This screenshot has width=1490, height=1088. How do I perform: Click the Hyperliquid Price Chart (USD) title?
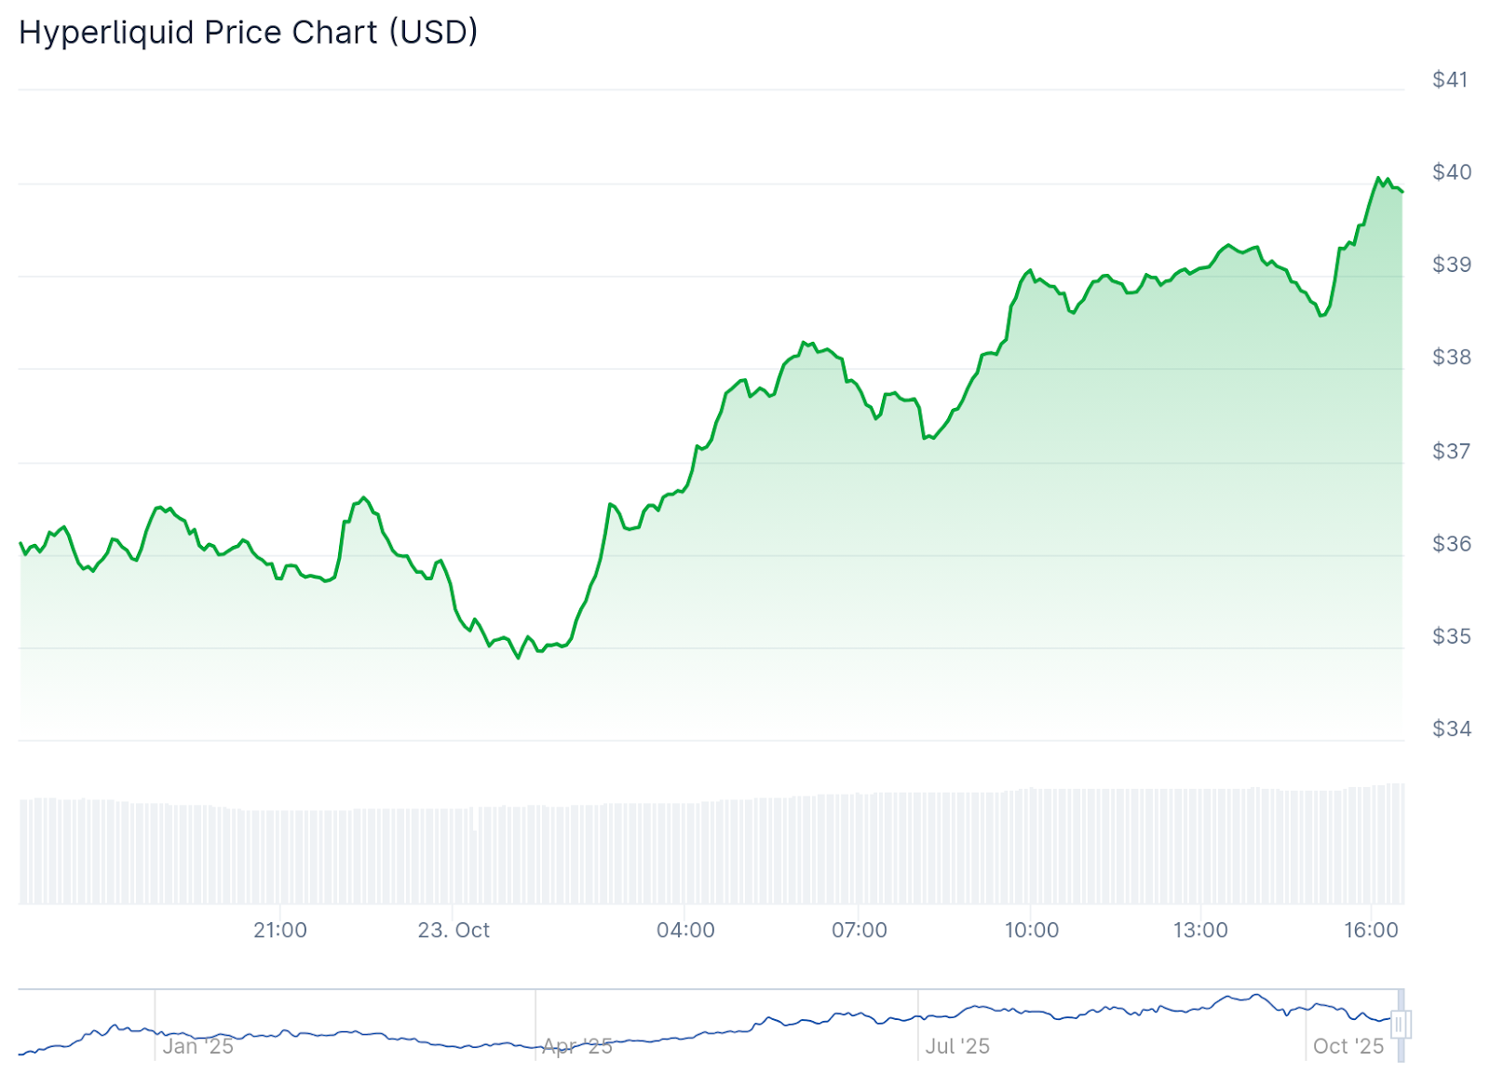(x=248, y=33)
